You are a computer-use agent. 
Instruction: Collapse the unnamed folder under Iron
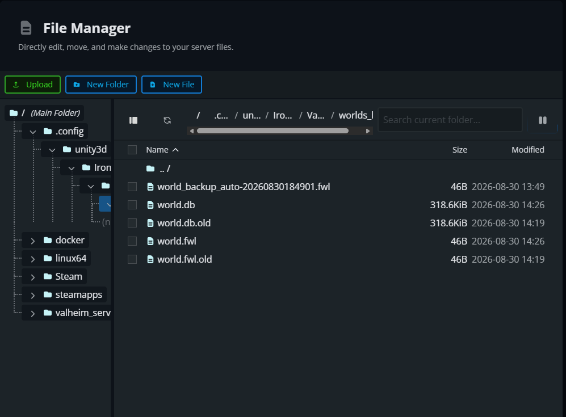91,186
